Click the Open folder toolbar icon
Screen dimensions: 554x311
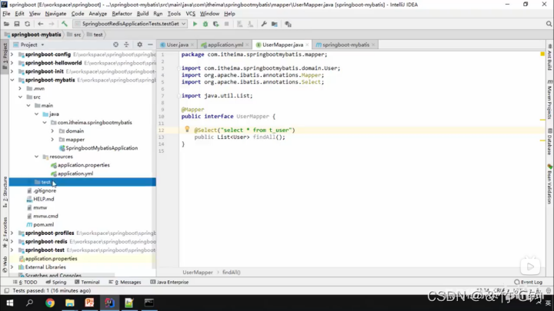[x=6, y=24]
